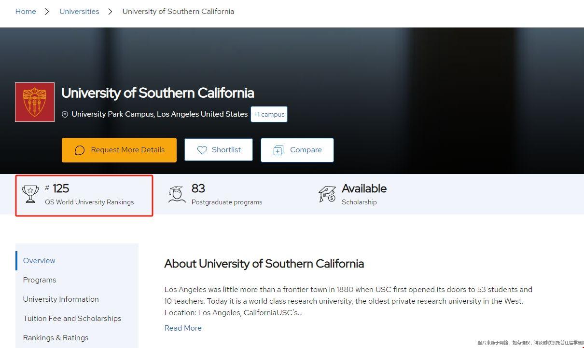
Task: Click the trophy rankings icon
Action: (x=30, y=194)
